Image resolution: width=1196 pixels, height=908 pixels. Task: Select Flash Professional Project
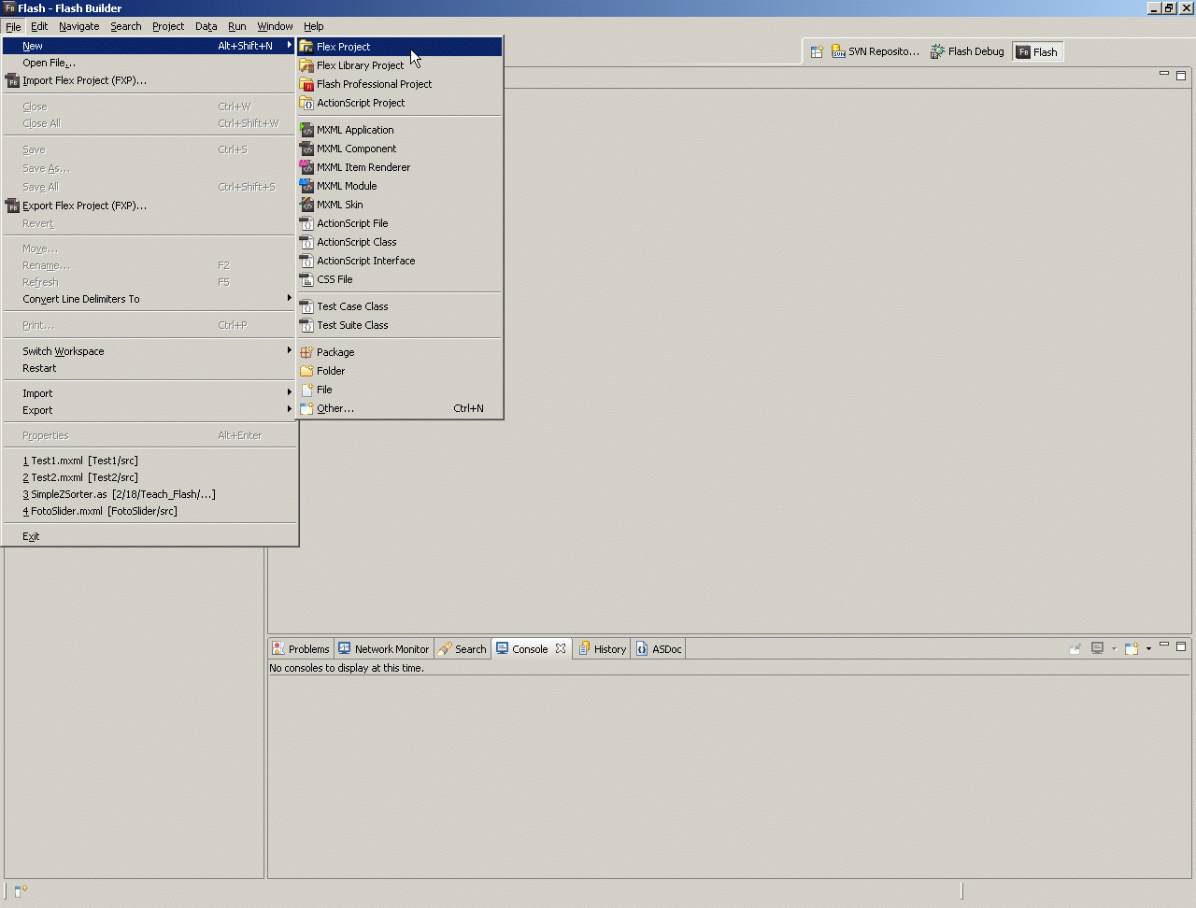click(x=400, y=84)
